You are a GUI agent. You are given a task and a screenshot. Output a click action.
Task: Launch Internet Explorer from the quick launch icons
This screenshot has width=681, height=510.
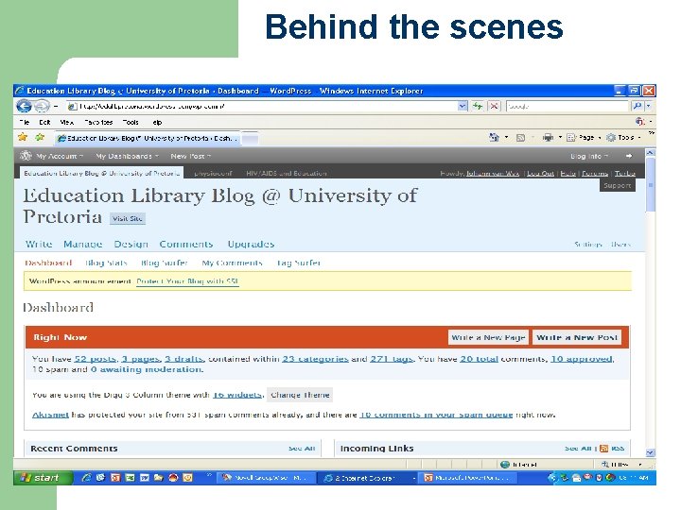[x=86, y=478]
